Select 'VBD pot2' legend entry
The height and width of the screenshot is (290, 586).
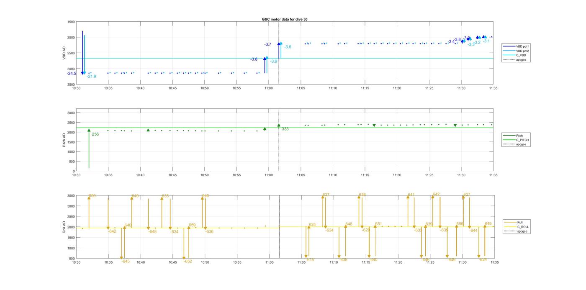click(523, 51)
